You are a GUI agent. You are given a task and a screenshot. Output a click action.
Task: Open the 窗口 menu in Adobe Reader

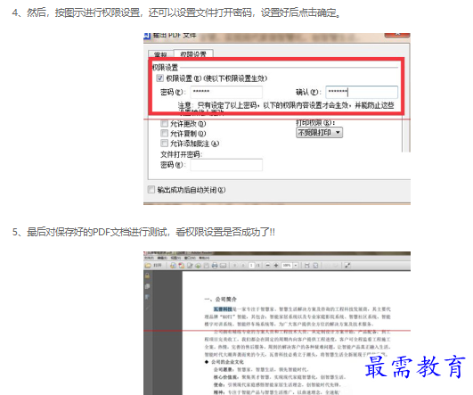[x=190, y=258]
